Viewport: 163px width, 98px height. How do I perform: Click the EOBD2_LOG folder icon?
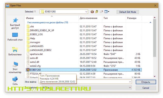pos(28,34)
